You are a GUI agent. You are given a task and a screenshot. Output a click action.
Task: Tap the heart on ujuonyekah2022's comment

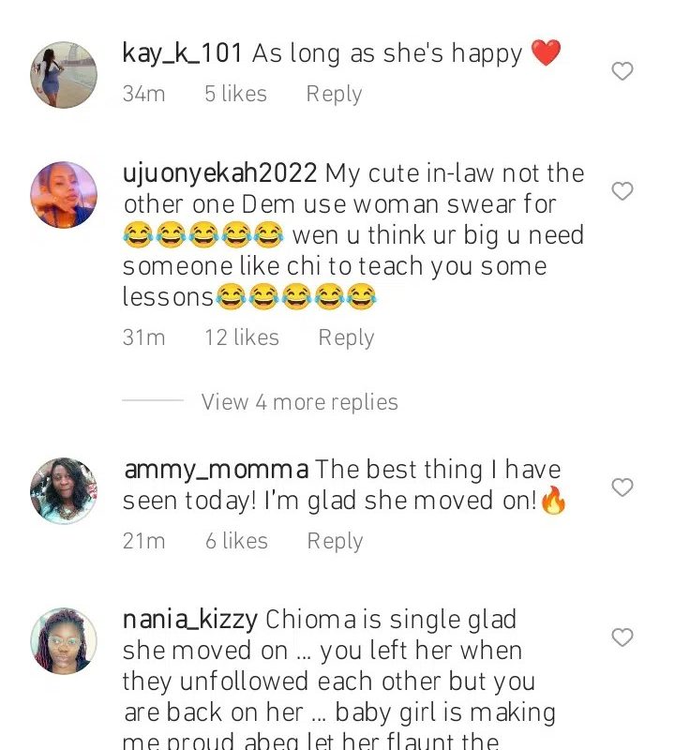point(622,191)
